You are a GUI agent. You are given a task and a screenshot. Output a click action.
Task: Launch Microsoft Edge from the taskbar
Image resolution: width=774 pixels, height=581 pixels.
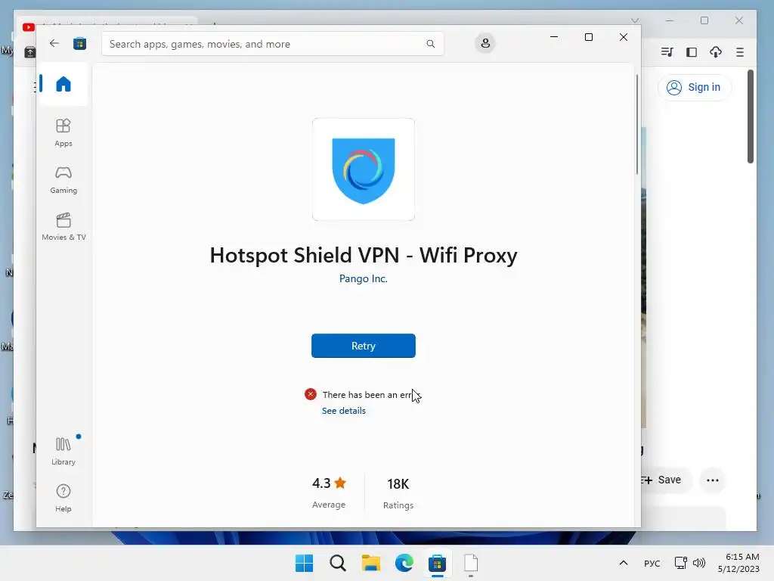pyautogui.click(x=404, y=563)
